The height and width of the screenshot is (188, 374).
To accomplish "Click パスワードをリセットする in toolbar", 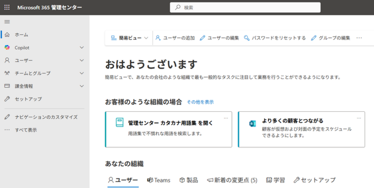I will click(275, 38).
